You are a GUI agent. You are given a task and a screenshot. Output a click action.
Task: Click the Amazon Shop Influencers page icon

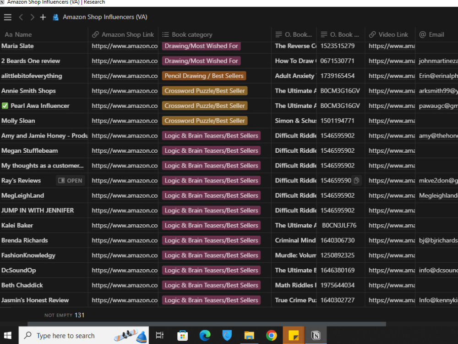pos(55,17)
